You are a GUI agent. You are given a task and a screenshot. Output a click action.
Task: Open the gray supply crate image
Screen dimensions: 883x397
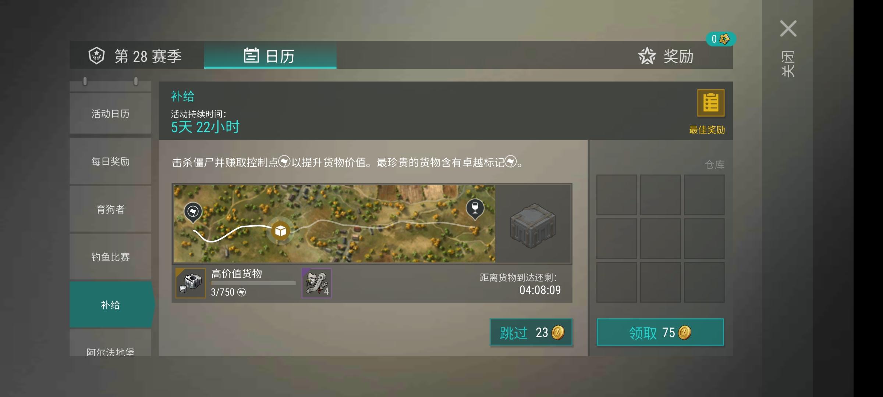tap(533, 226)
